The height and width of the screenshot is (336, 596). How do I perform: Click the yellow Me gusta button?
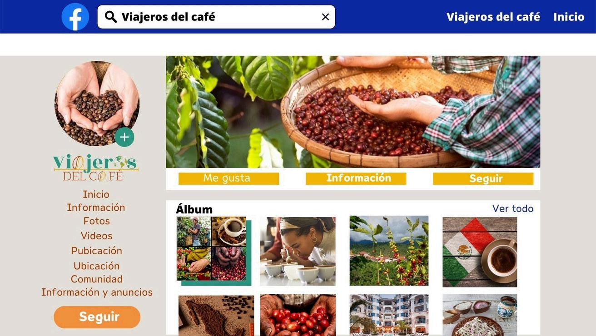[228, 178]
